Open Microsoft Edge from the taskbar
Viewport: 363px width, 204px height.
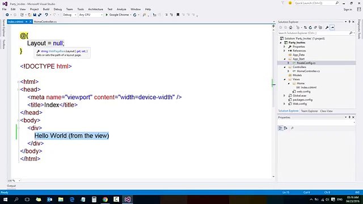[72, 199]
